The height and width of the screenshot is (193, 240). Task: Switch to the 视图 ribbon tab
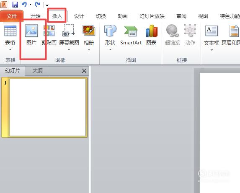click(203, 16)
